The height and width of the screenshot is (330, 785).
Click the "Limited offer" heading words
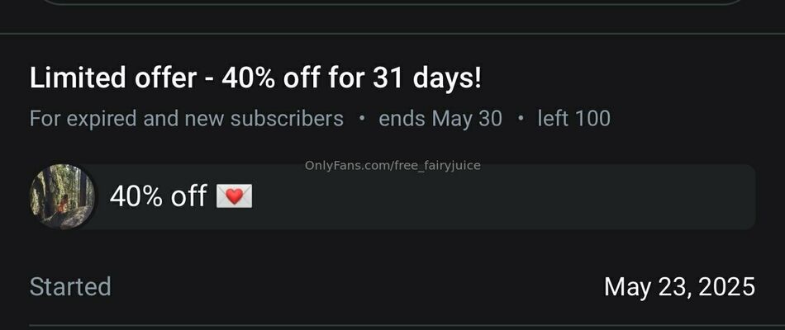coord(113,78)
